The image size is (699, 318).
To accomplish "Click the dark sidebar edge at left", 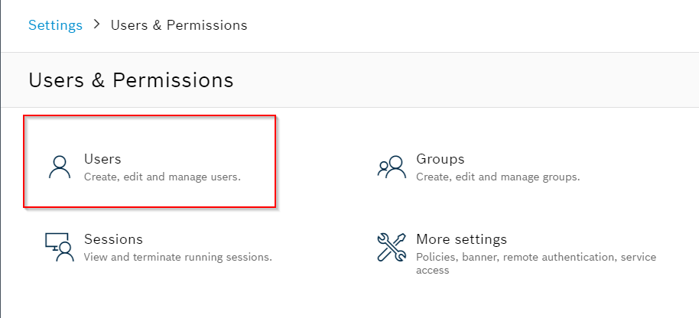I will coord(1,159).
